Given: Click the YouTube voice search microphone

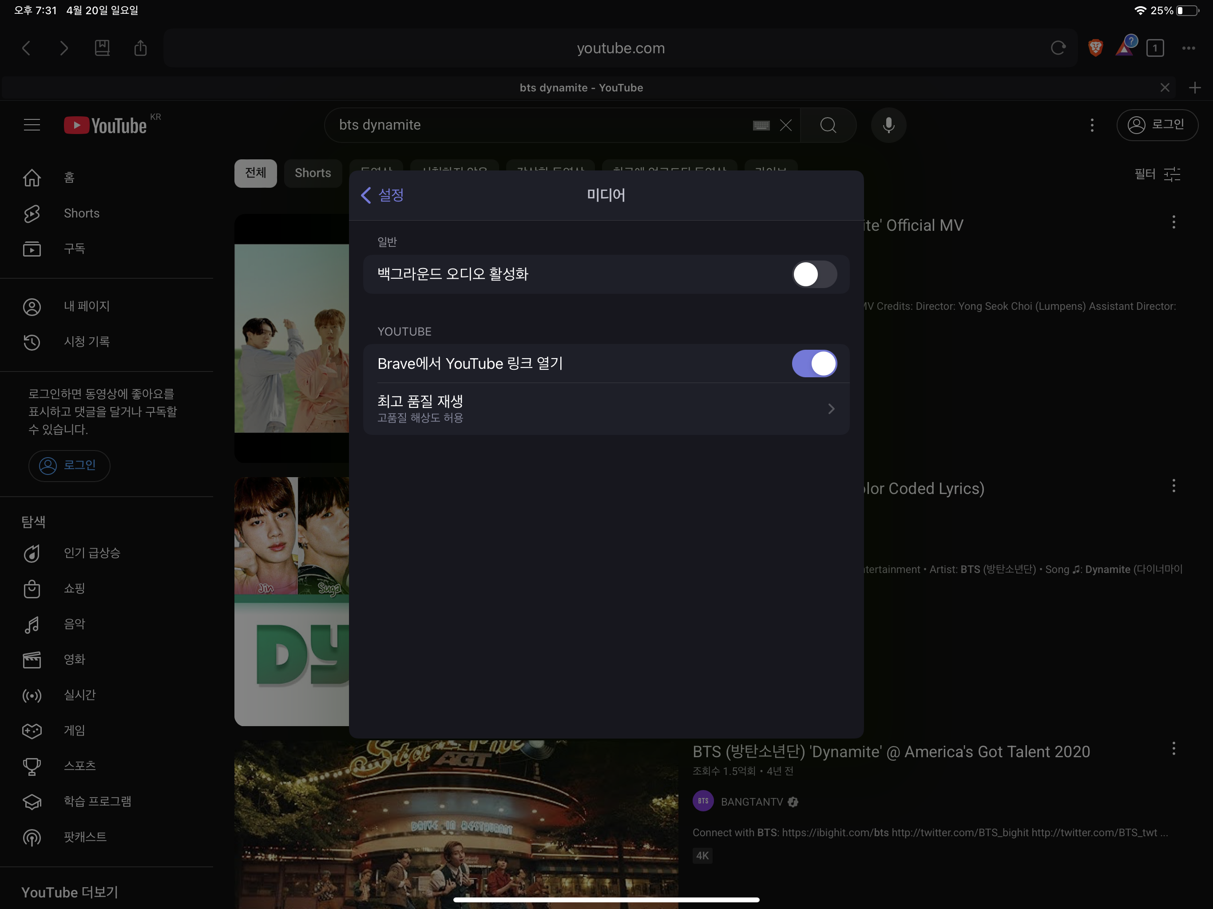Looking at the screenshot, I should [x=888, y=125].
